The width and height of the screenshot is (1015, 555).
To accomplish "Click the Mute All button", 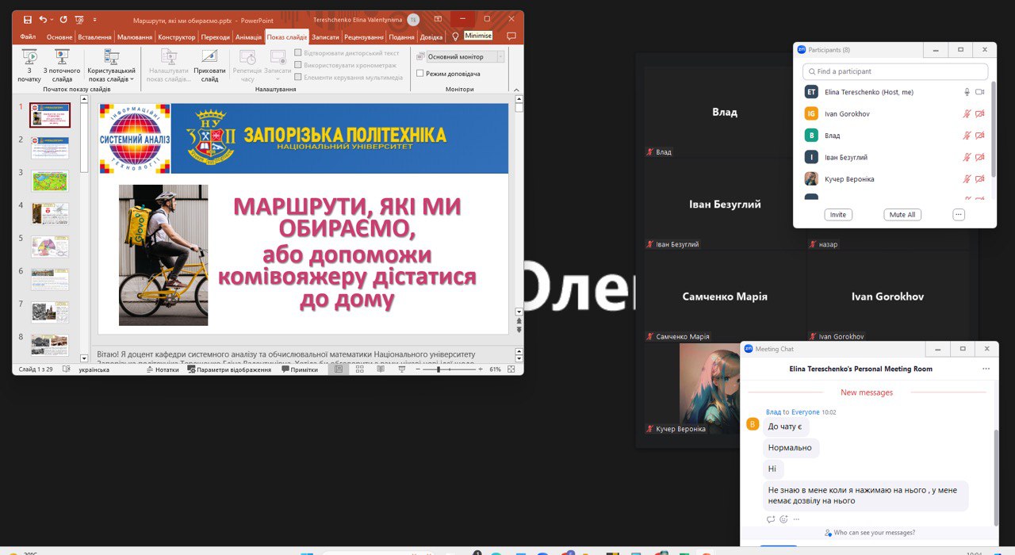I will pyautogui.click(x=902, y=215).
